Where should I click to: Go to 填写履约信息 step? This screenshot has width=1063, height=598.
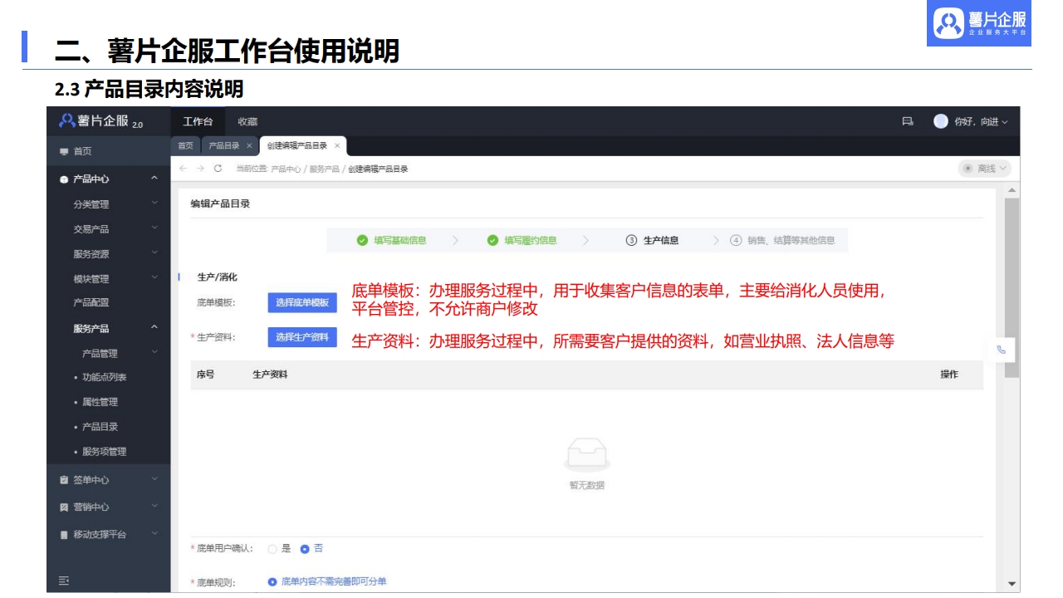click(531, 241)
